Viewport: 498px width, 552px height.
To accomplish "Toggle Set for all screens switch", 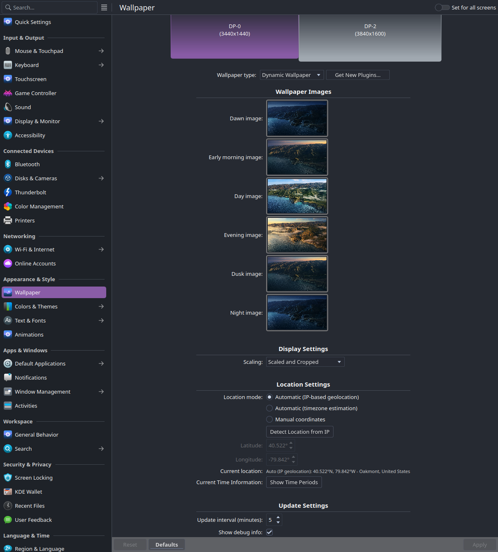I will pos(442,7).
